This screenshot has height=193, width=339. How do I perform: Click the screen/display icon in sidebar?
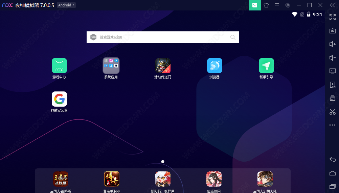pos(333,71)
